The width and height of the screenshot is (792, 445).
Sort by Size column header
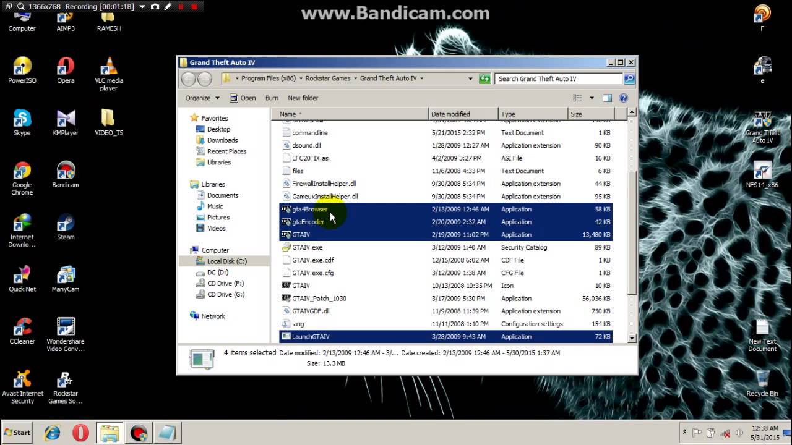tap(591, 114)
